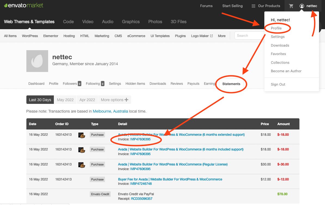Open the Payouts tab
This screenshot has height=205, width=325.
(193, 84)
